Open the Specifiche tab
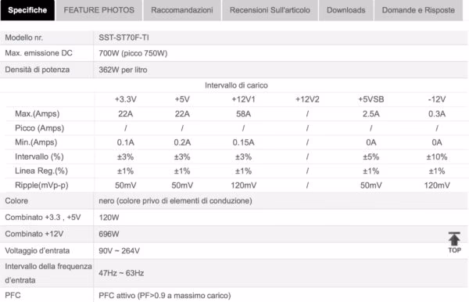469x302 pixels. [27, 10]
